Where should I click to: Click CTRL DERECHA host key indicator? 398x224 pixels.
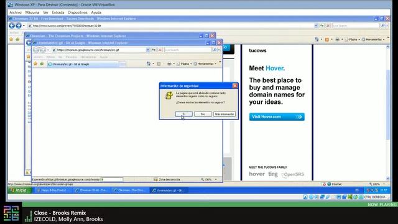point(375,197)
